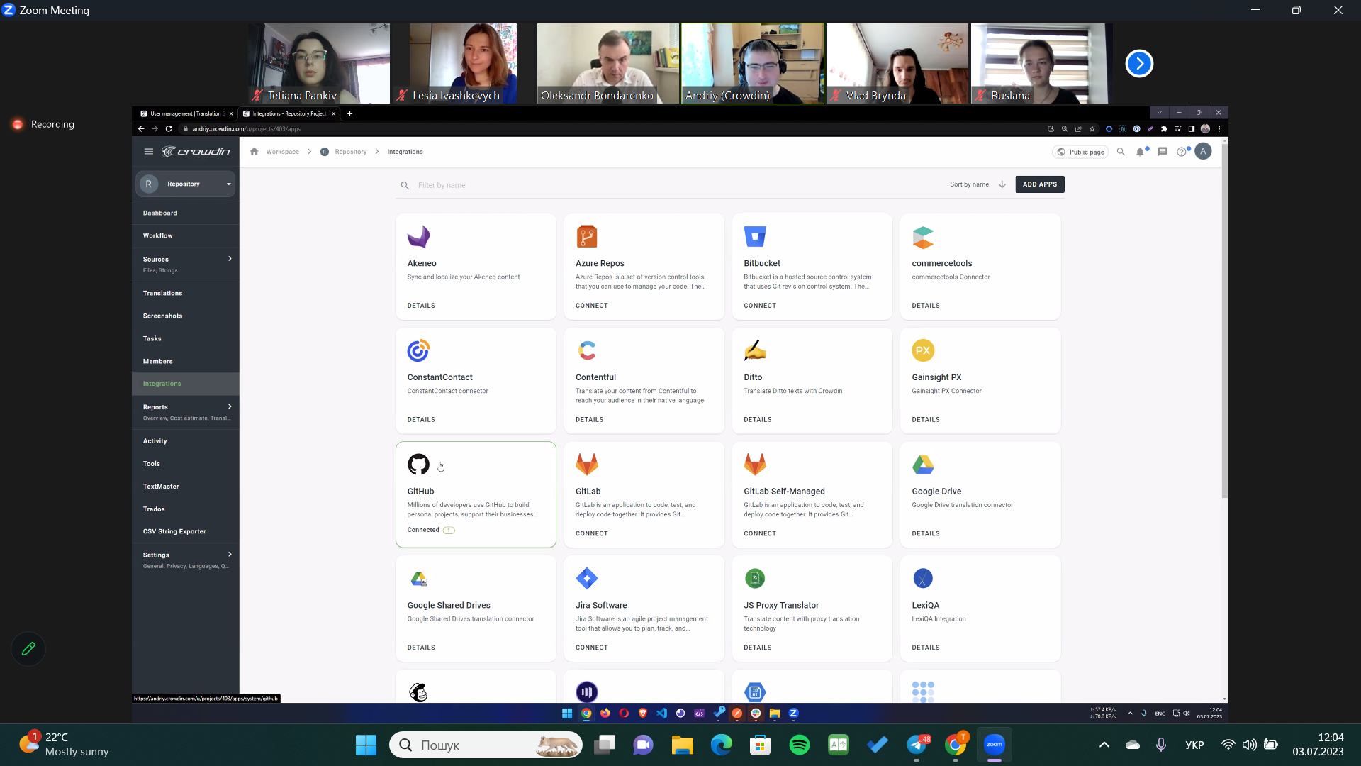Screen dimensions: 1361x766
Task: Toggle sort direction arrow by name
Action: coord(1002,184)
